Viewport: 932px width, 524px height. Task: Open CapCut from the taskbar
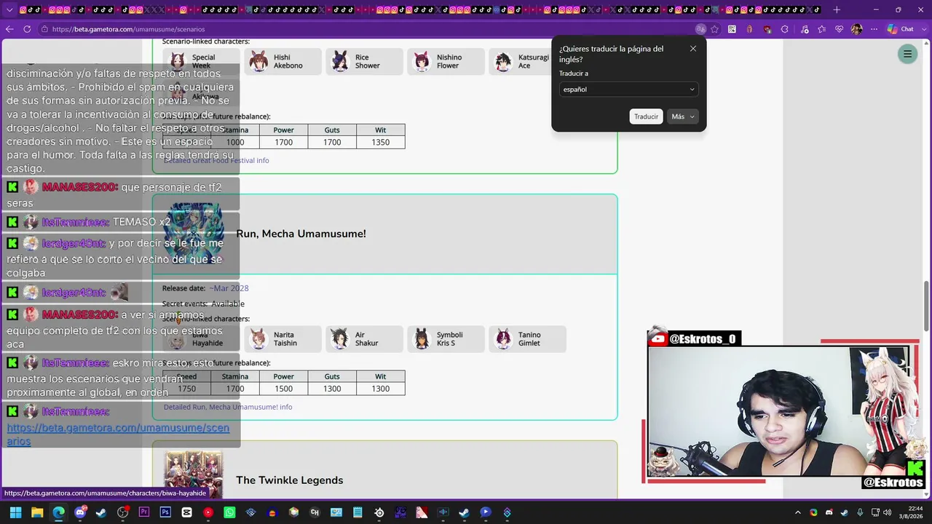187,512
